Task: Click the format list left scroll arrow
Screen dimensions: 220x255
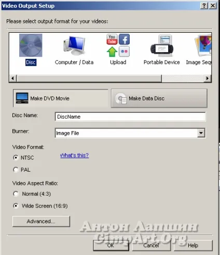Action: (x=12, y=79)
